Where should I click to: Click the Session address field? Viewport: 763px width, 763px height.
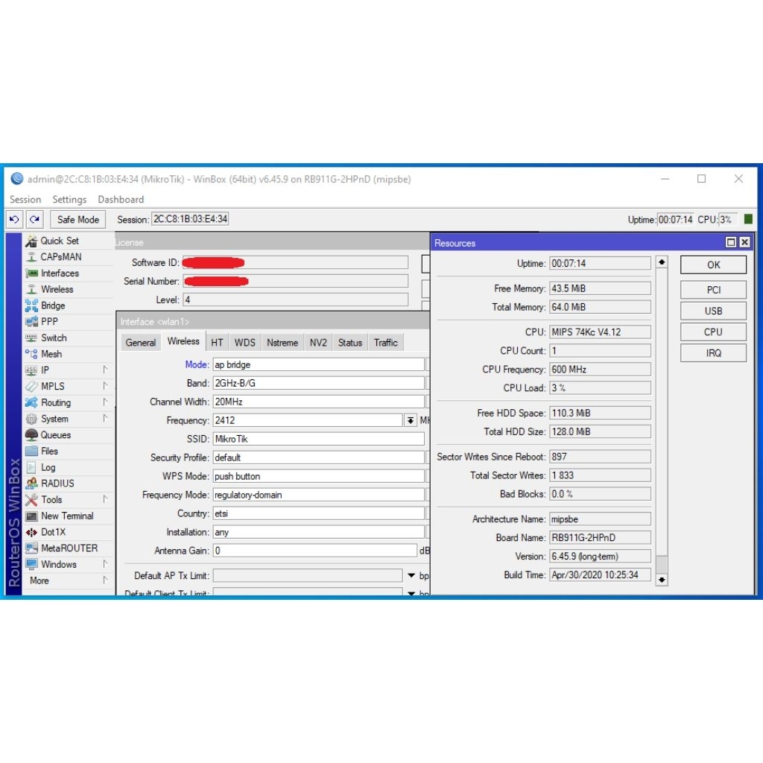click(x=190, y=219)
